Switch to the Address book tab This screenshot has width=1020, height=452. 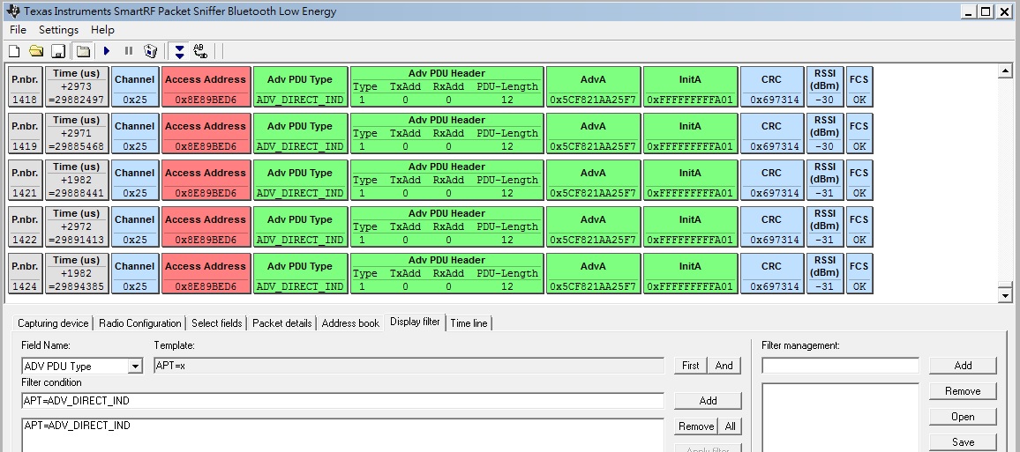[x=350, y=323]
